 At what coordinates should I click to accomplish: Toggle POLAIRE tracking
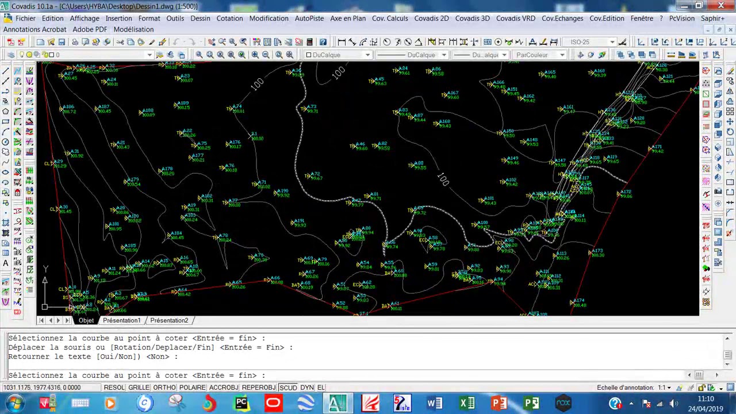pos(192,388)
